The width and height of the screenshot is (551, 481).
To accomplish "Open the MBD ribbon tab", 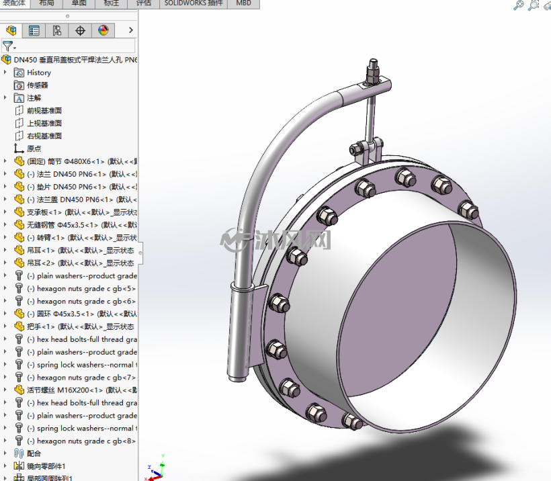I will [x=243, y=3].
